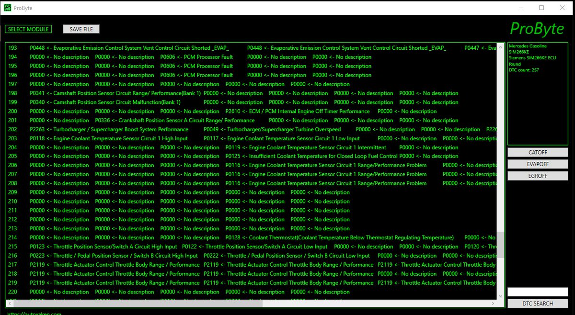Select P0222 Throttle/Pedal Sensor B Low Input
Image resolution: width=575 pixels, height=315 pixels.
(287, 256)
